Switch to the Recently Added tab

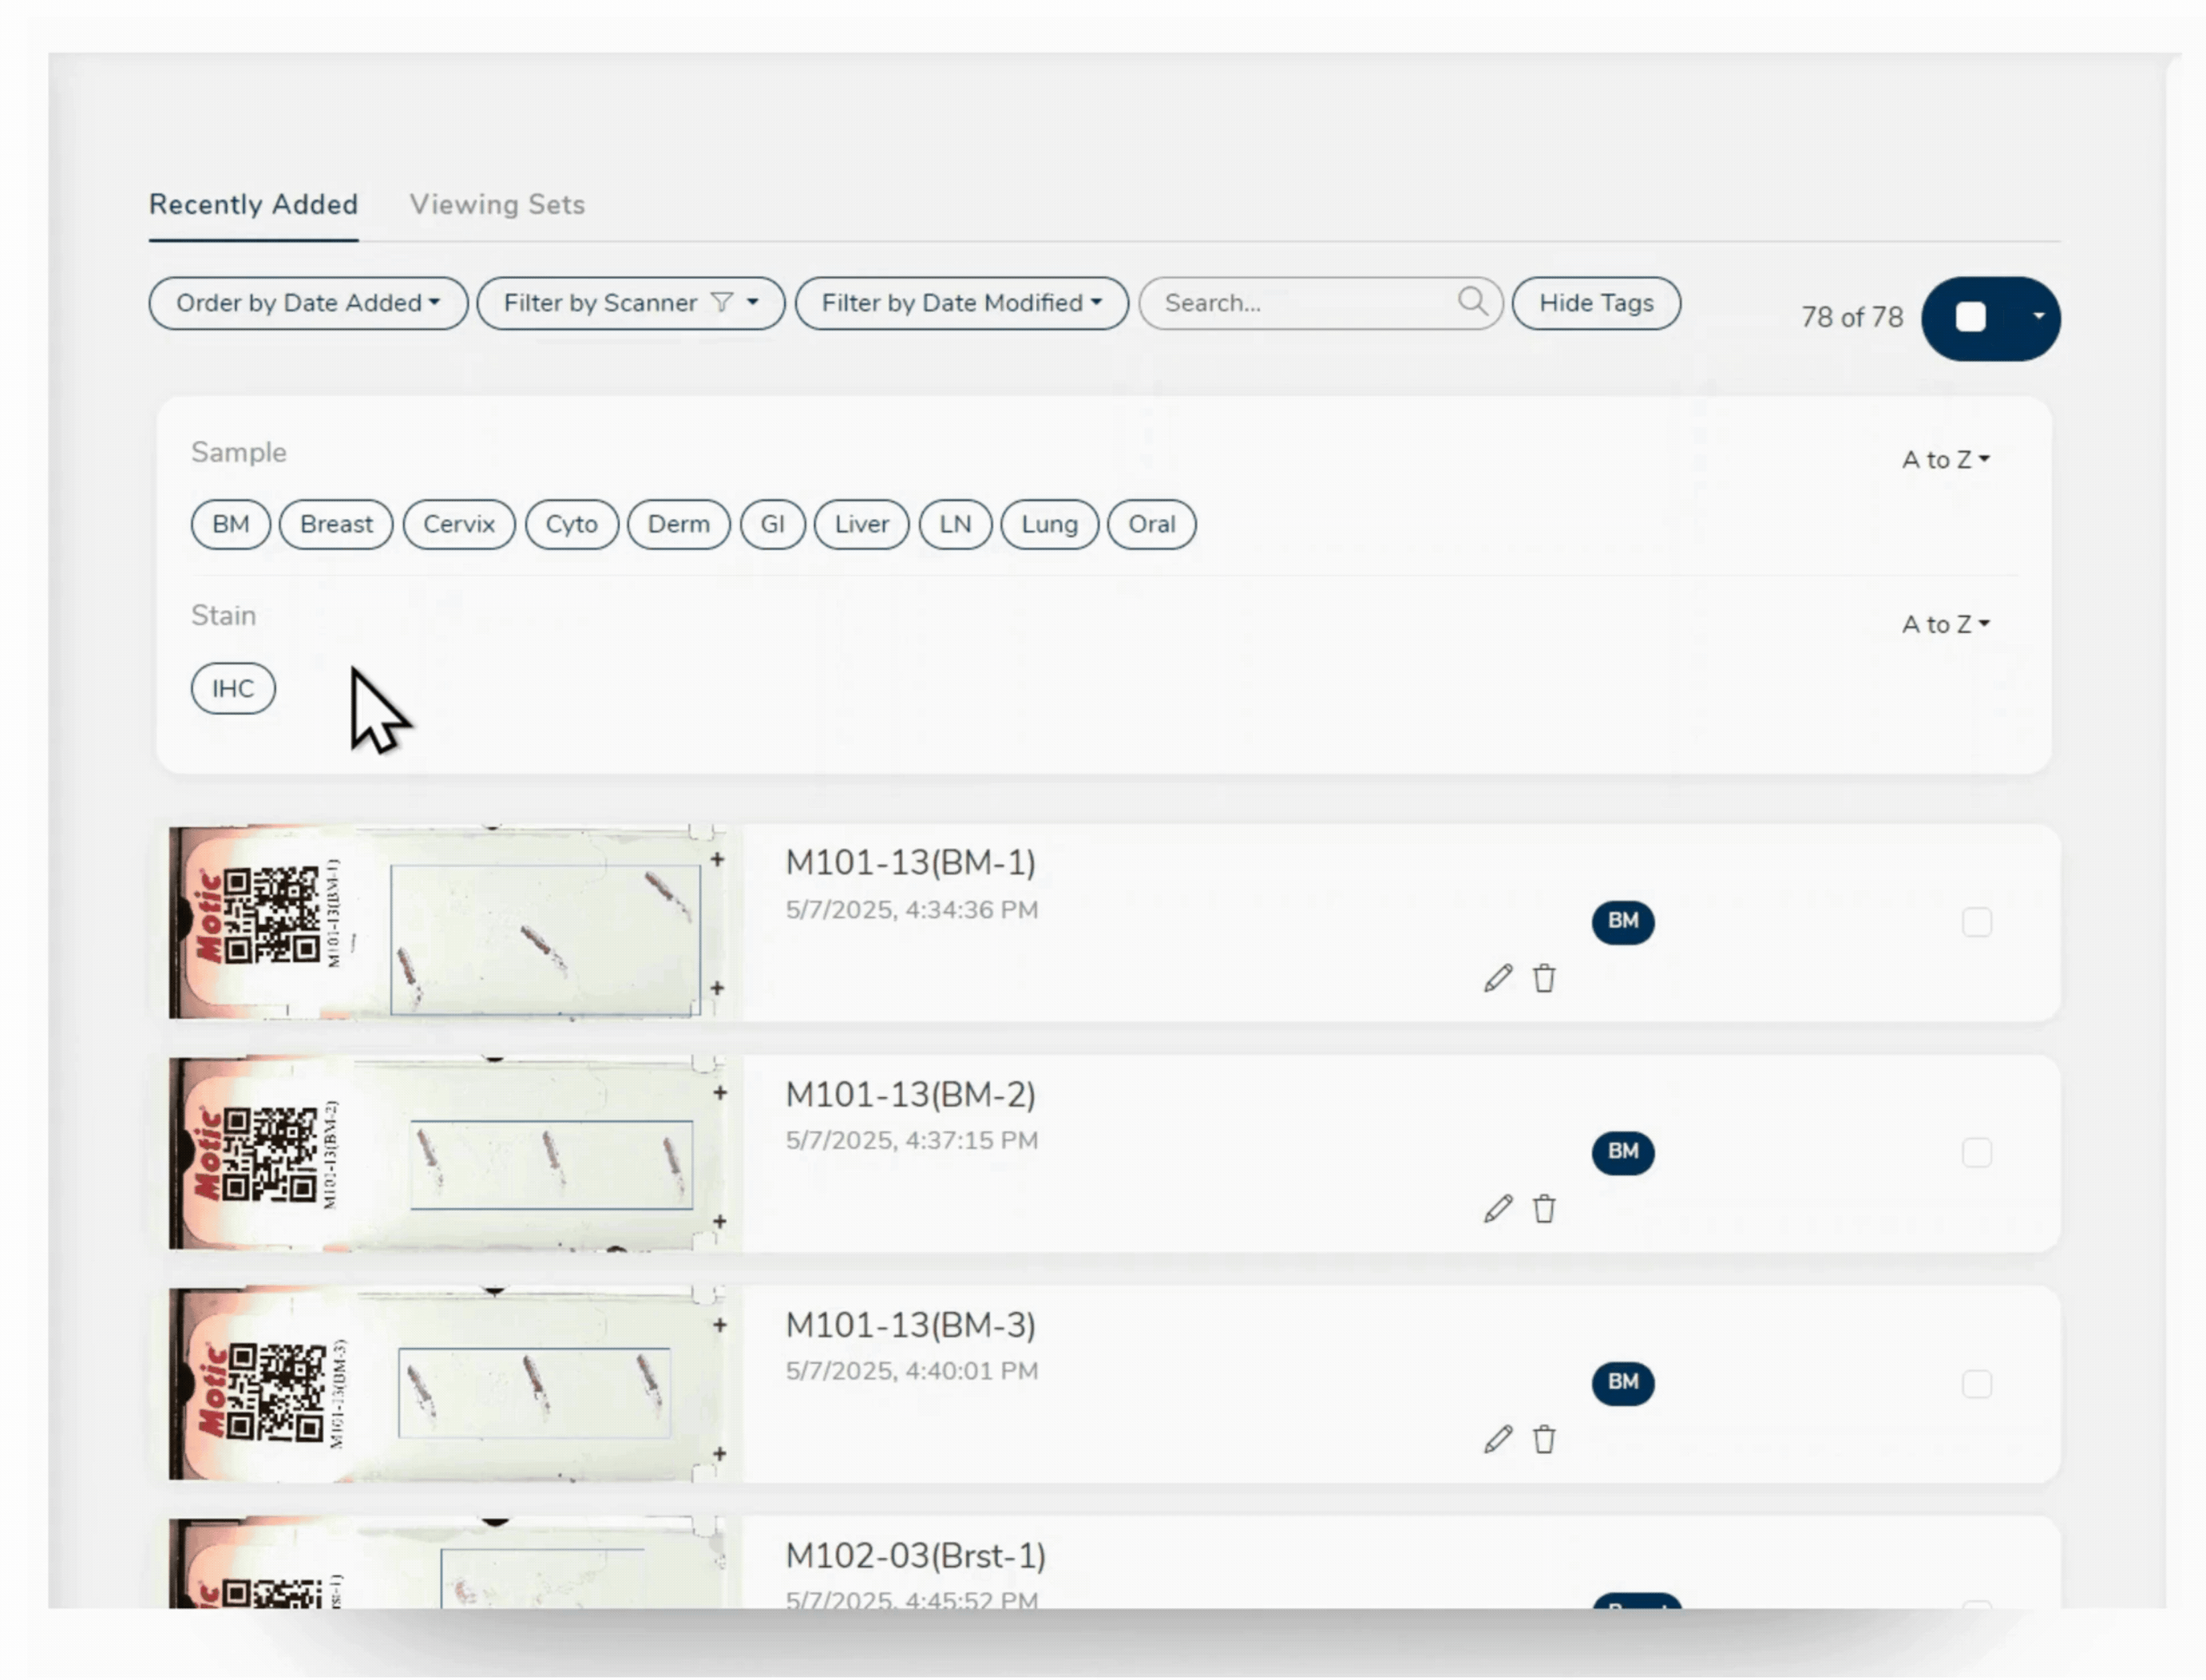[x=253, y=204]
